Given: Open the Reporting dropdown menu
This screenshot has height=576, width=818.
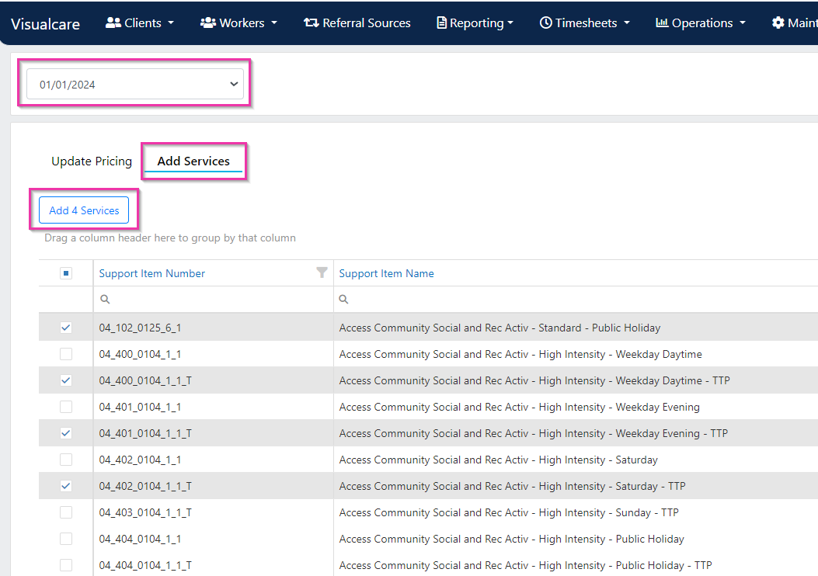Looking at the screenshot, I should (x=475, y=23).
